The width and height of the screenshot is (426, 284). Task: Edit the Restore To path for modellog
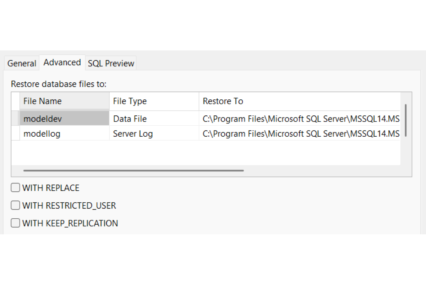[x=300, y=133]
